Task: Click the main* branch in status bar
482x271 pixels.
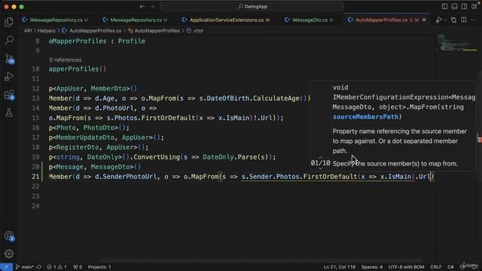Action: (24, 267)
